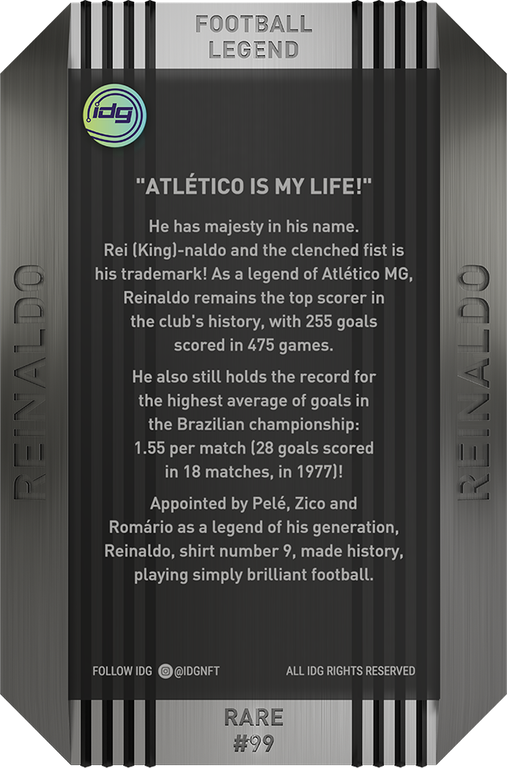Click ALL IDG RIGHTS RESERVED notice
This screenshot has width=507, height=768.
click(x=350, y=671)
